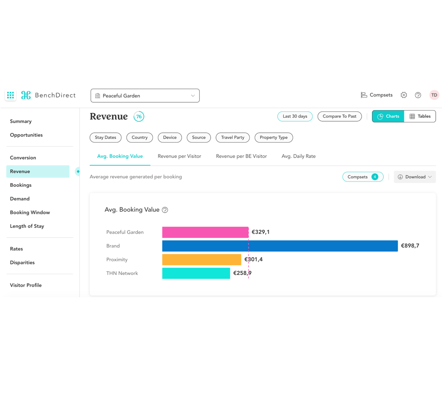Screen dimensions: 442x395
Task: Click the blue Brand bar in chart
Action: 280,246
